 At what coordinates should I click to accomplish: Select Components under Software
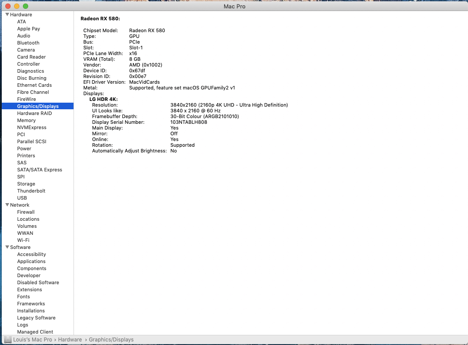pyautogui.click(x=32, y=268)
